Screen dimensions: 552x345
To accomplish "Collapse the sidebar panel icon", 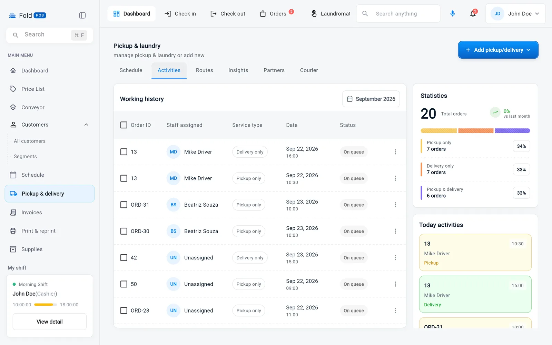I will (x=82, y=15).
